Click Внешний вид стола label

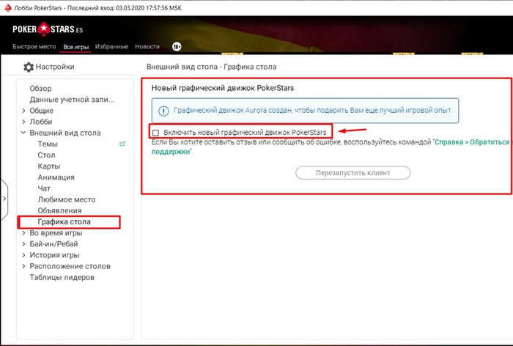pyautogui.click(x=65, y=133)
